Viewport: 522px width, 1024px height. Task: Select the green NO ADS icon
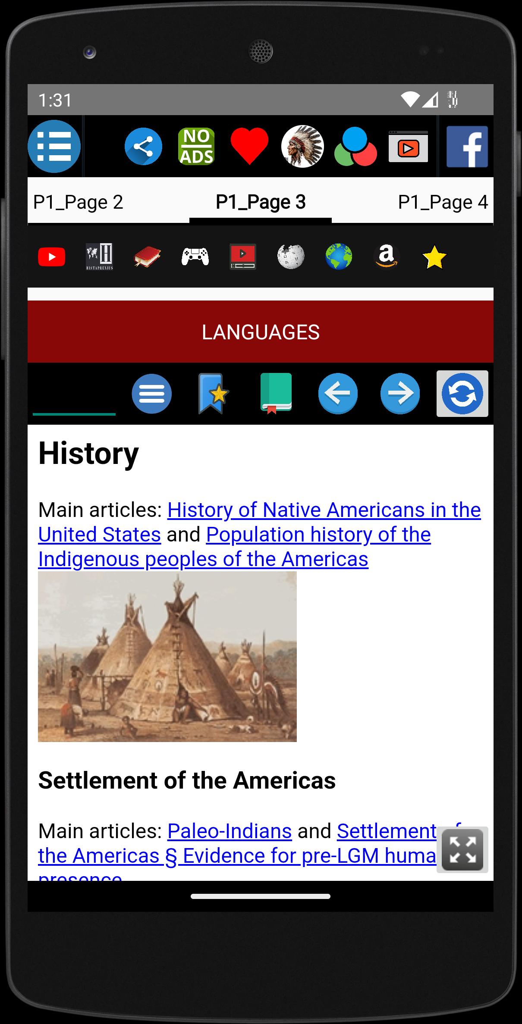pyautogui.click(x=196, y=147)
